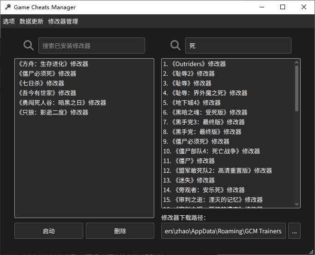Click the ... browse path button
The height and width of the screenshot is (255, 315).
pyautogui.click(x=294, y=231)
